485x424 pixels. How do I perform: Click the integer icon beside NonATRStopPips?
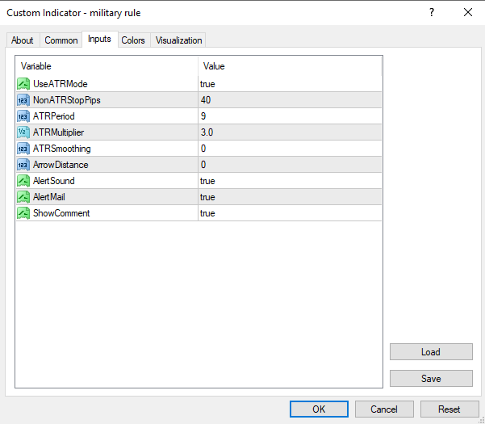[23, 100]
